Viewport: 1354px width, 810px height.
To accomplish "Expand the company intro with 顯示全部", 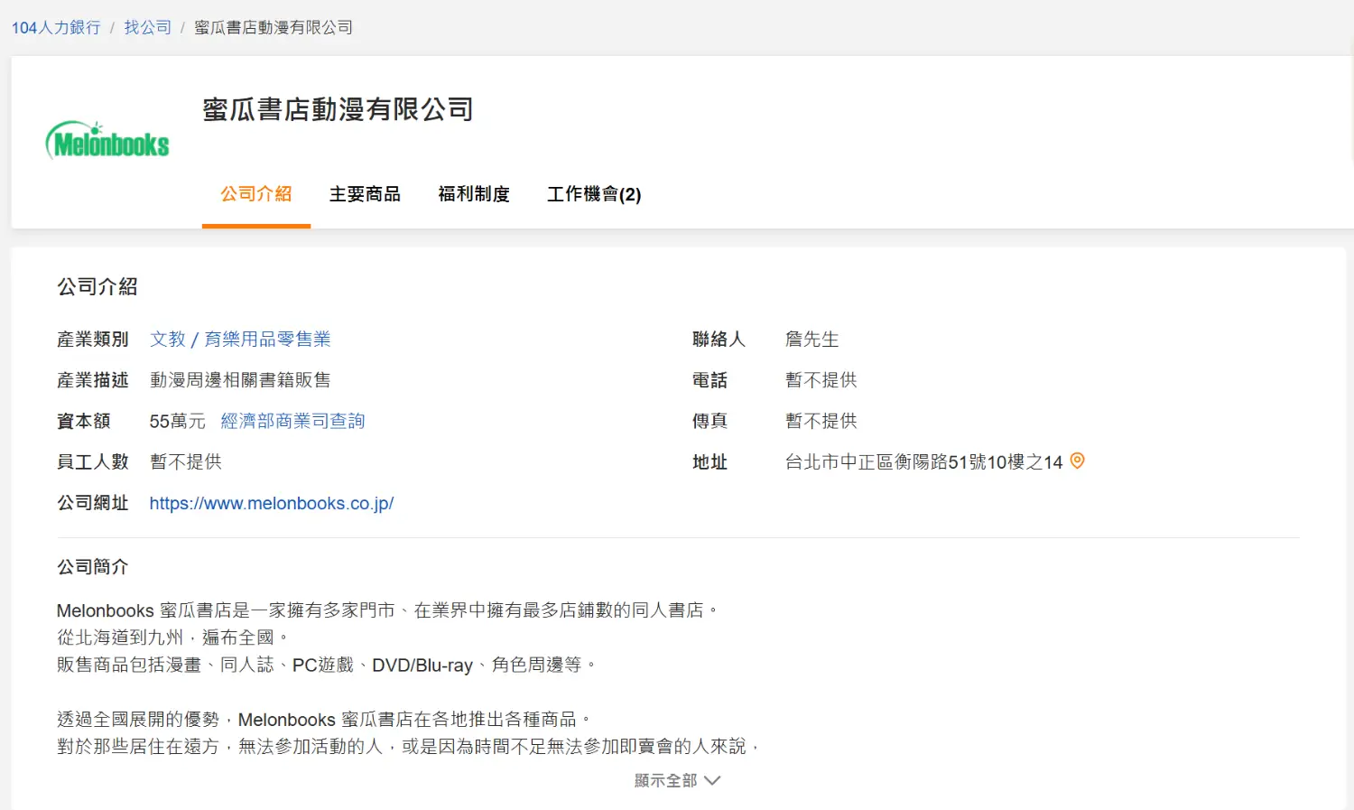I will point(676,780).
